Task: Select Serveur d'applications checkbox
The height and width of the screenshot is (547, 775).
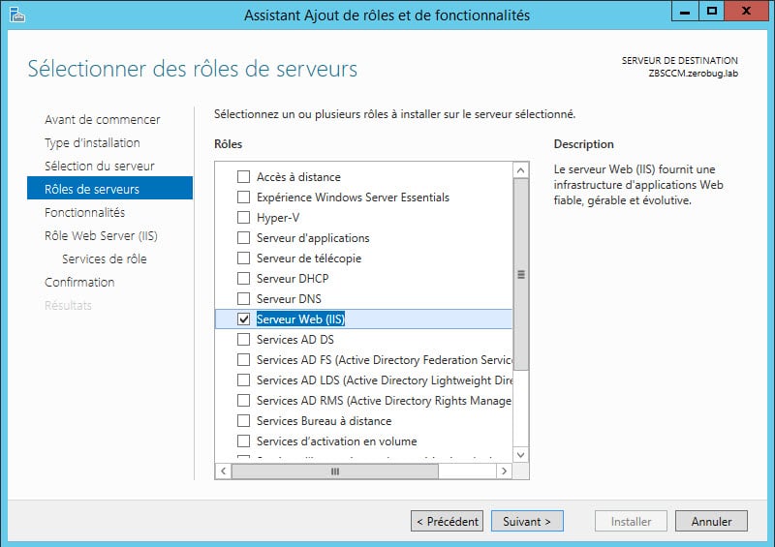Action: (244, 237)
